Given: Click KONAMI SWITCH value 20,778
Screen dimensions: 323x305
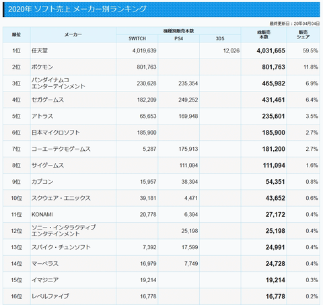Looking at the screenshot, I should point(148,215).
